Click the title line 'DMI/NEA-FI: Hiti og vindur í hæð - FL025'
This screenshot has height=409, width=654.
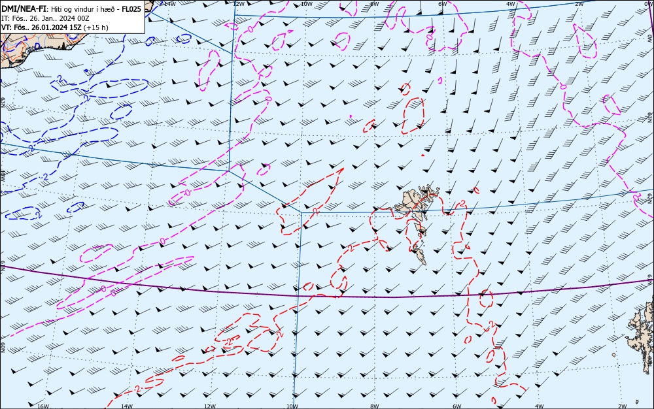click(71, 8)
